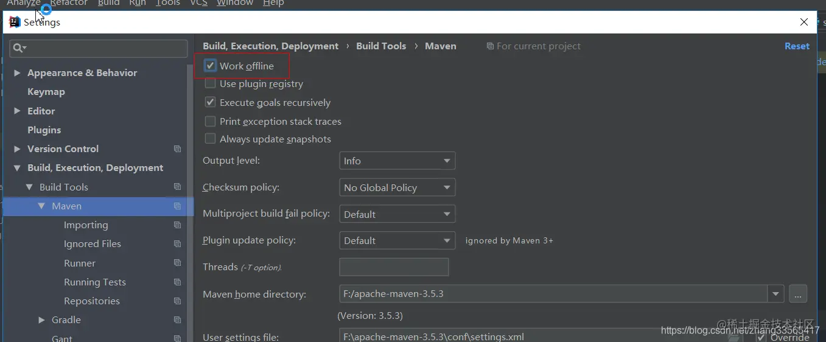
Task: Open the Tools menu
Action: tap(168, 3)
